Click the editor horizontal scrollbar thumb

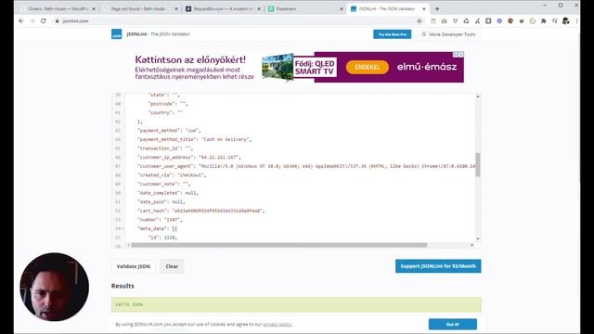pyautogui.click(x=279, y=245)
